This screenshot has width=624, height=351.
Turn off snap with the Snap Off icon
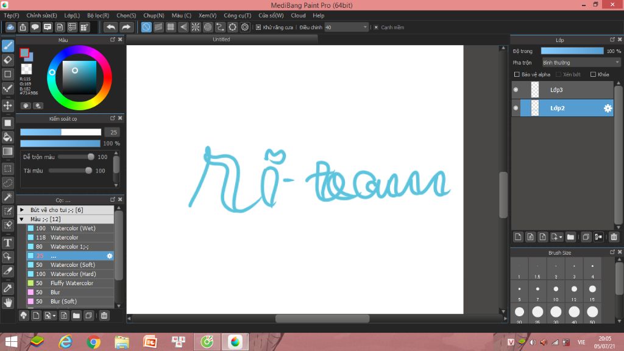(x=146, y=27)
